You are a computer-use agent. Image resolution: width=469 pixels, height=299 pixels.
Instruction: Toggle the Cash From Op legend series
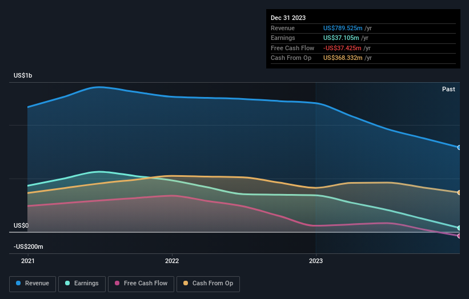tap(208, 284)
